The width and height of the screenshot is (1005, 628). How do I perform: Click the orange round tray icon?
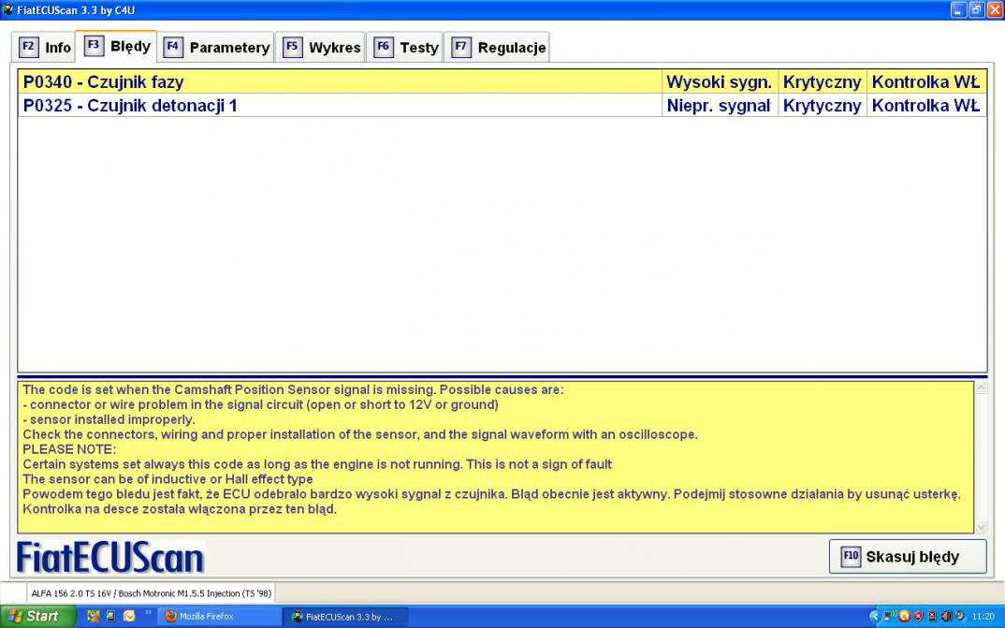pyautogui.click(x=904, y=617)
